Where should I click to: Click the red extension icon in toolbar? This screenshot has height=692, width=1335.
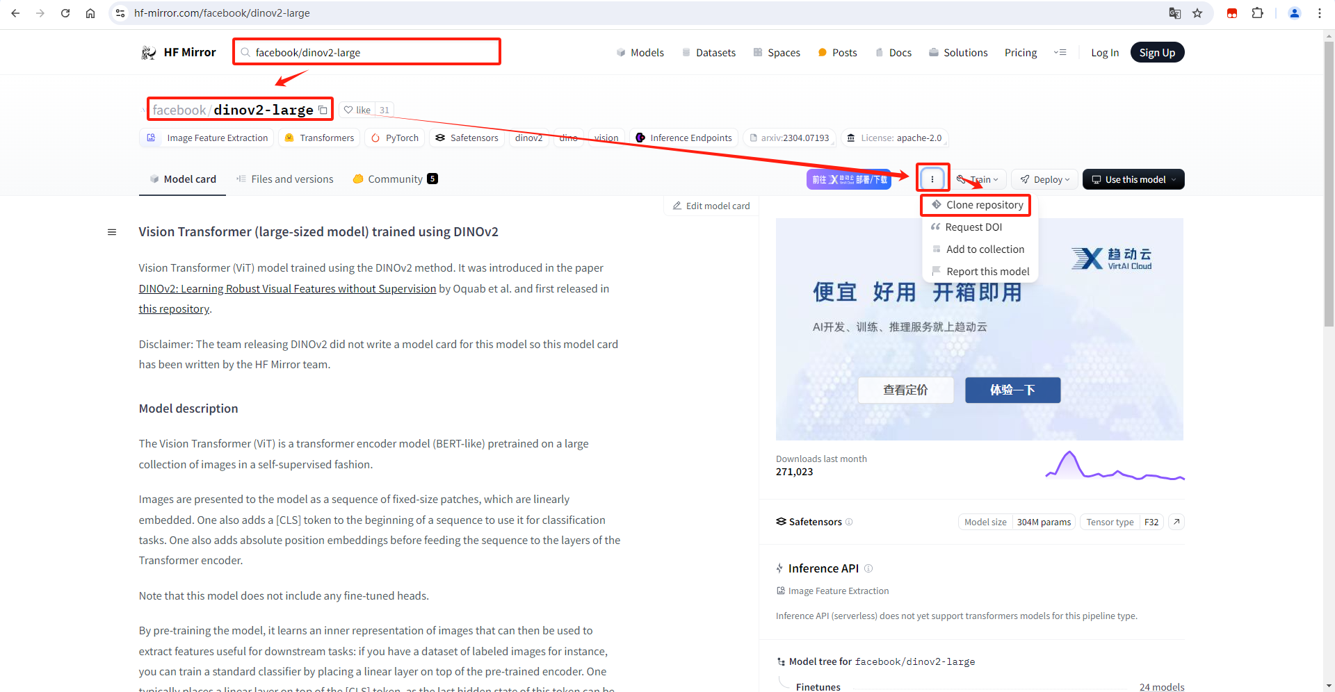pos(1232,13)
